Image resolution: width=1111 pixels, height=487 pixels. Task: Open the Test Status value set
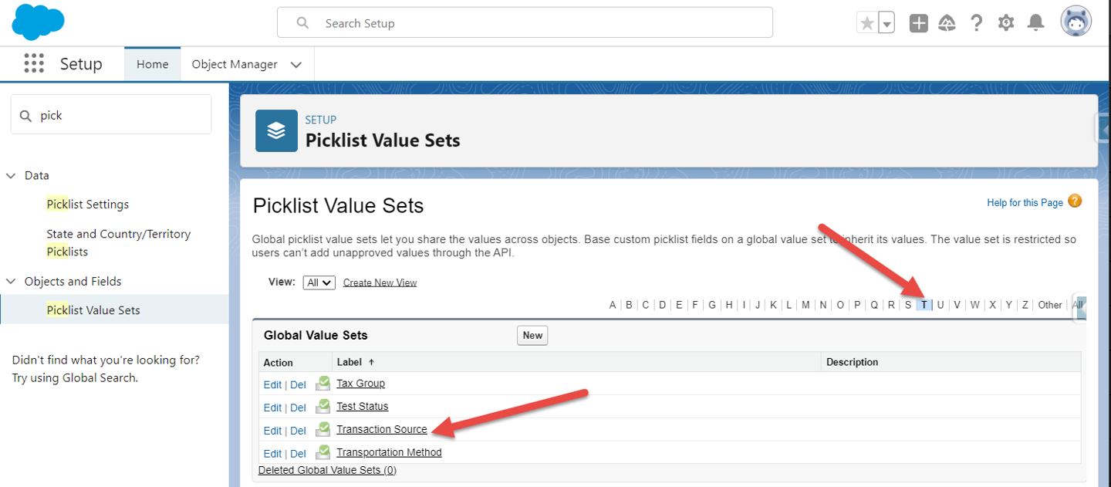coord(363,407)
